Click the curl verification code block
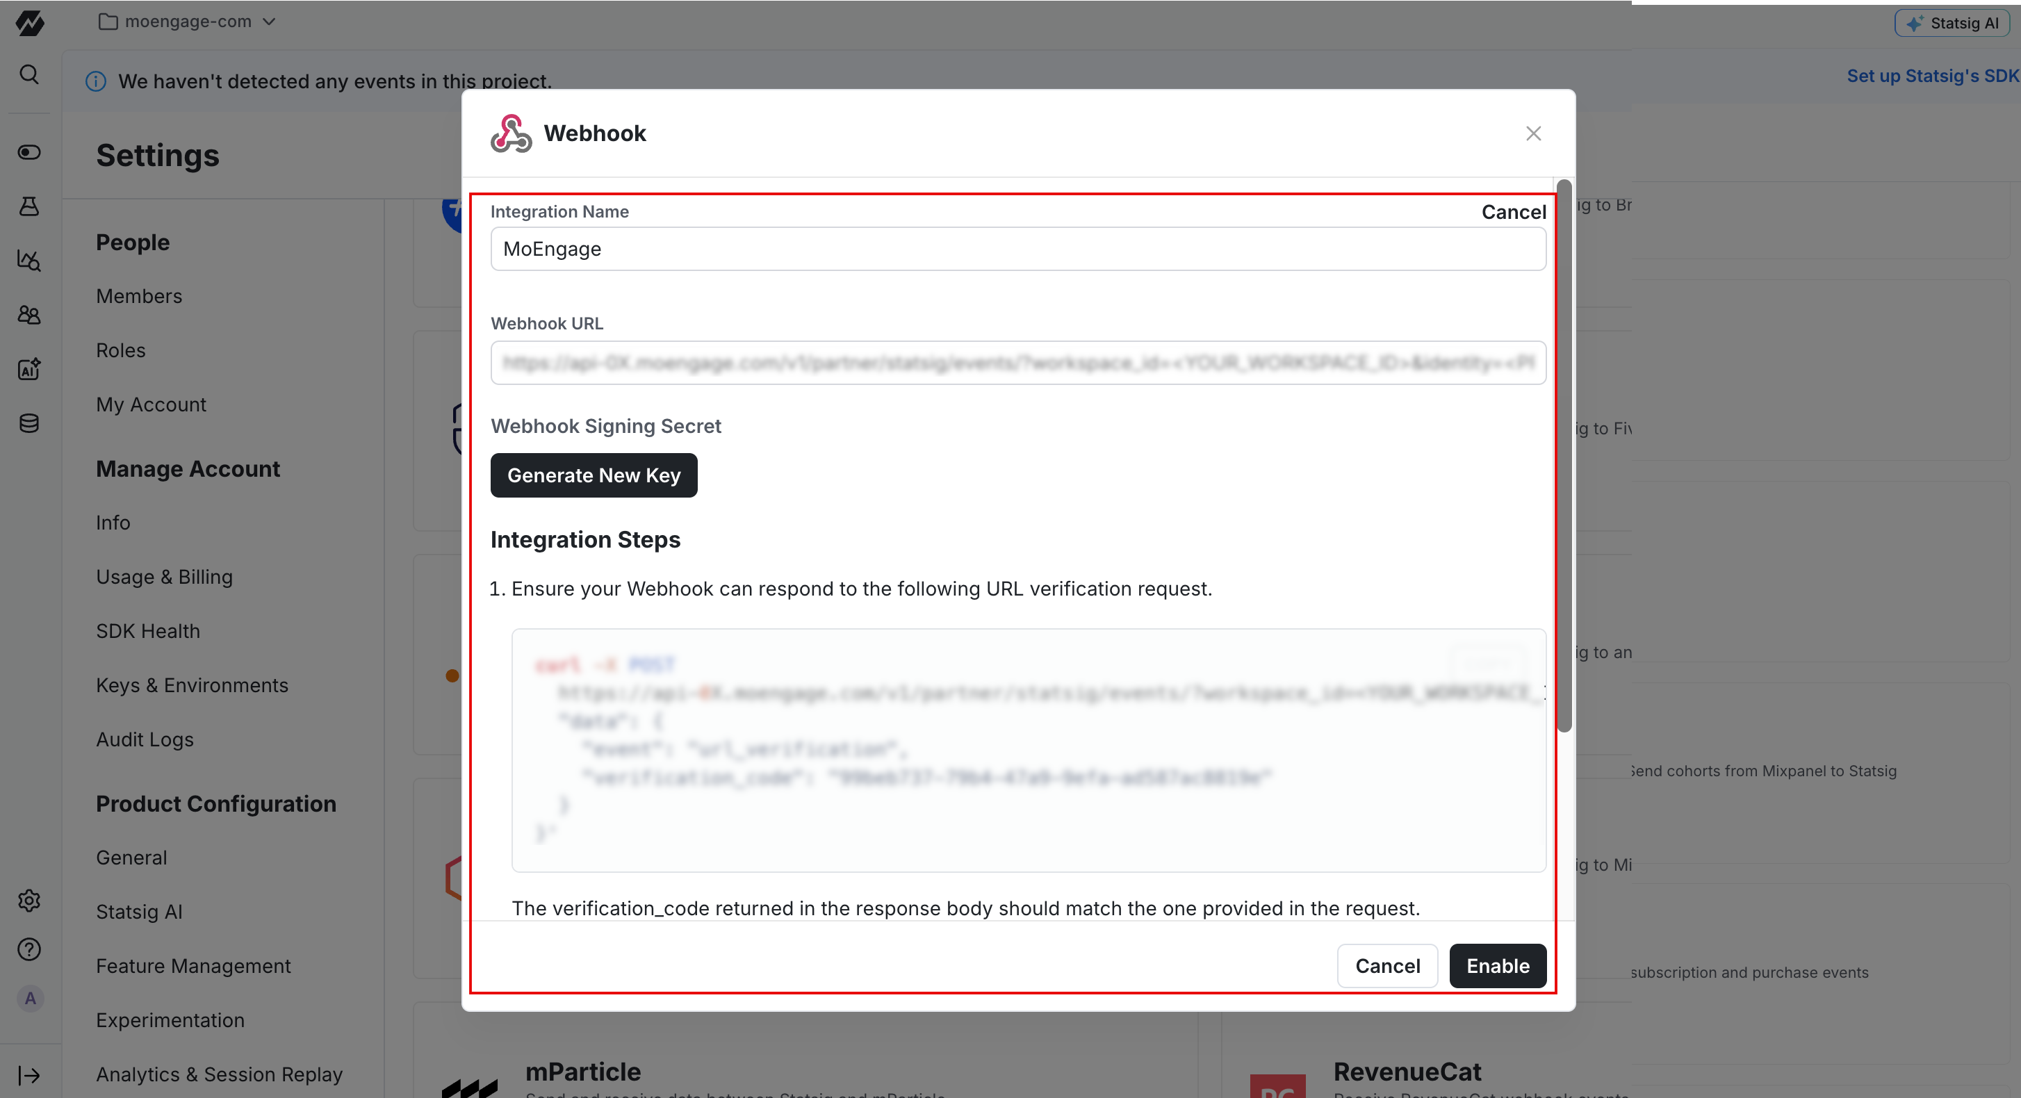This screenshot has width=2021, height=1098. [1029, 750]
